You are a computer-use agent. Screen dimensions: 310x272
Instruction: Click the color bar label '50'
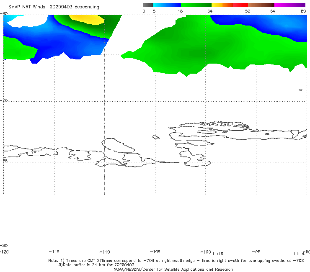(x=248, y=11)
